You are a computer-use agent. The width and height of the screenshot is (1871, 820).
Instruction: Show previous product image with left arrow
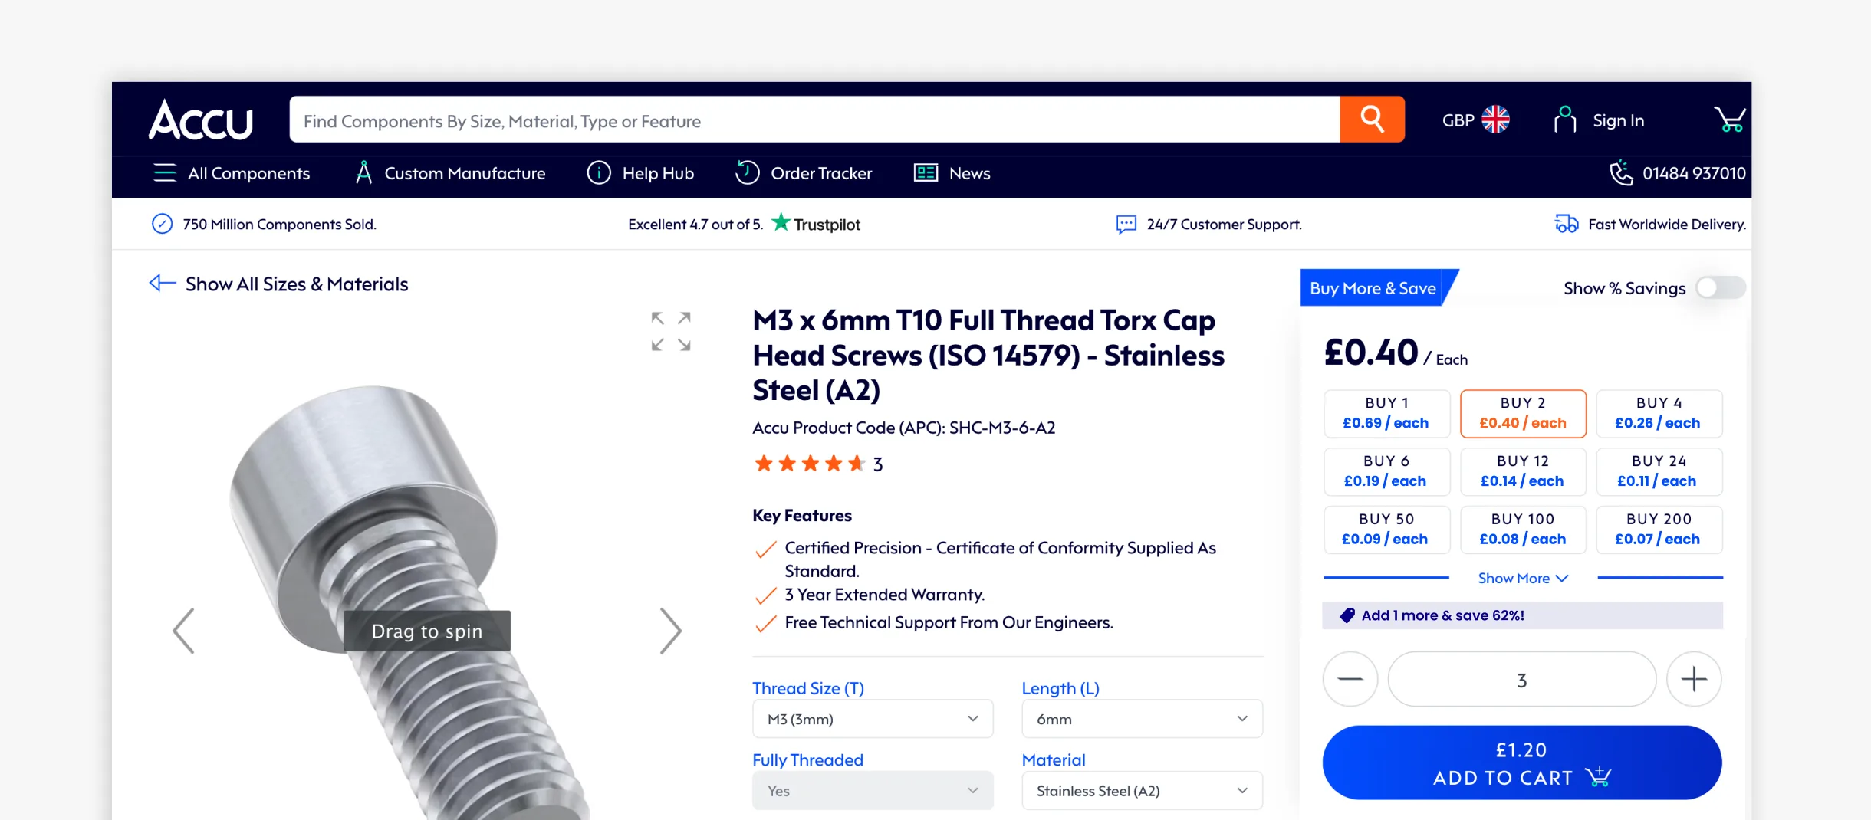pos(184,631)
